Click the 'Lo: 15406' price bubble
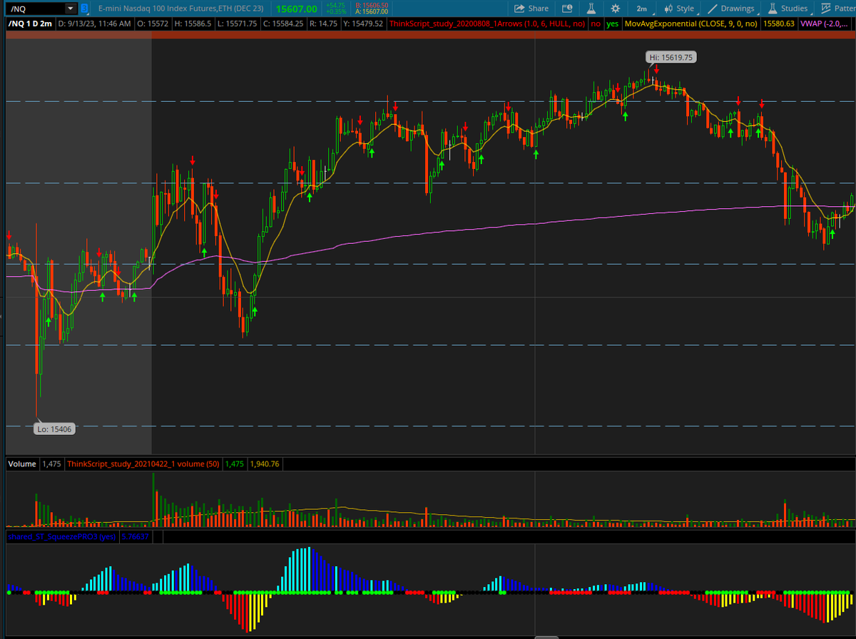Screen dimensions: 856x639 pyautogui.click(x=55, y=429)
